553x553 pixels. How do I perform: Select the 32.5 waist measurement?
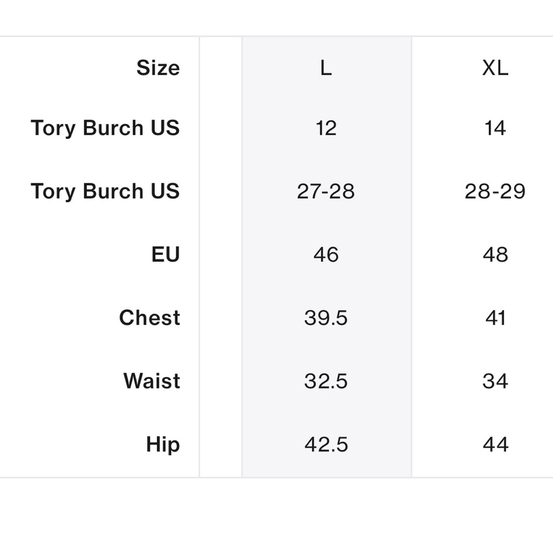click(x=326, y=381)
